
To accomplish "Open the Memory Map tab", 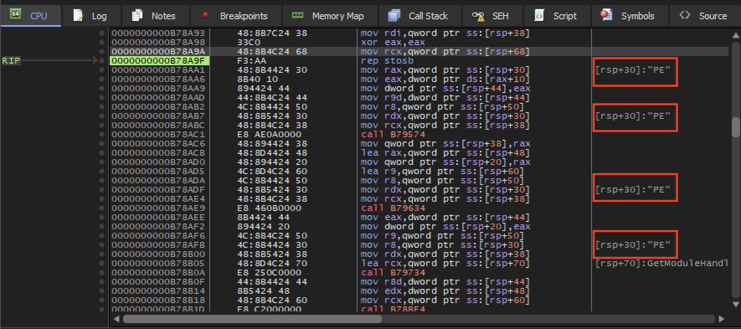I will tap(330, 16).
